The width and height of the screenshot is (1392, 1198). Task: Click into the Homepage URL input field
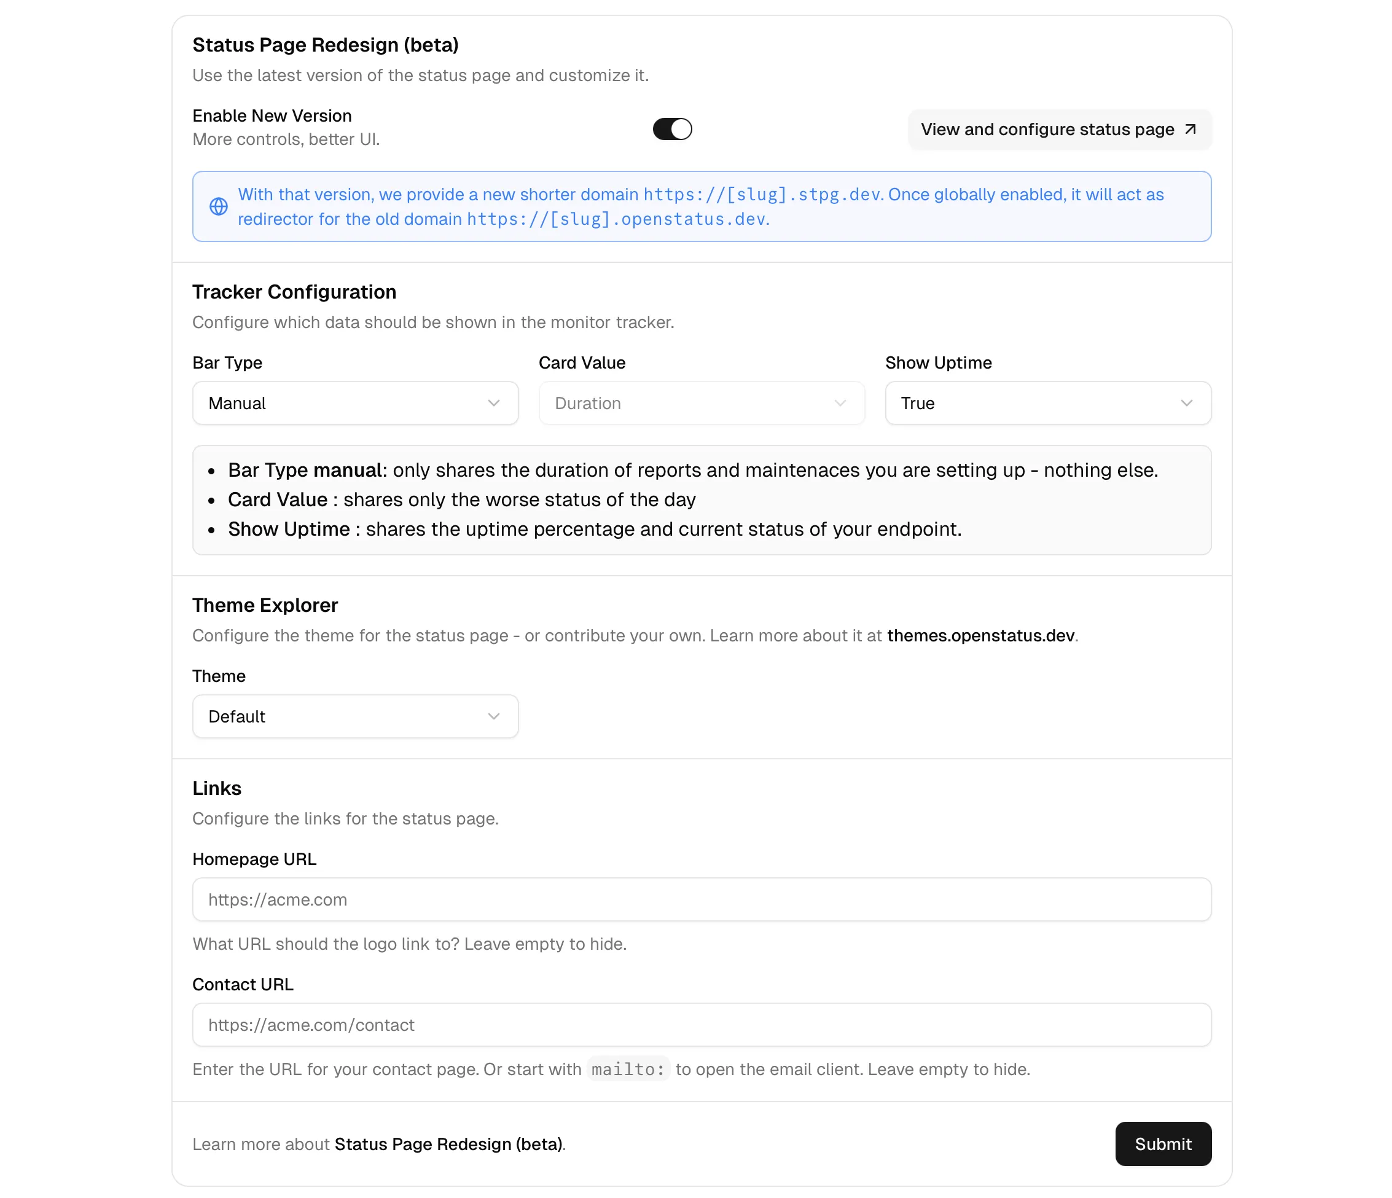(701, 899)
